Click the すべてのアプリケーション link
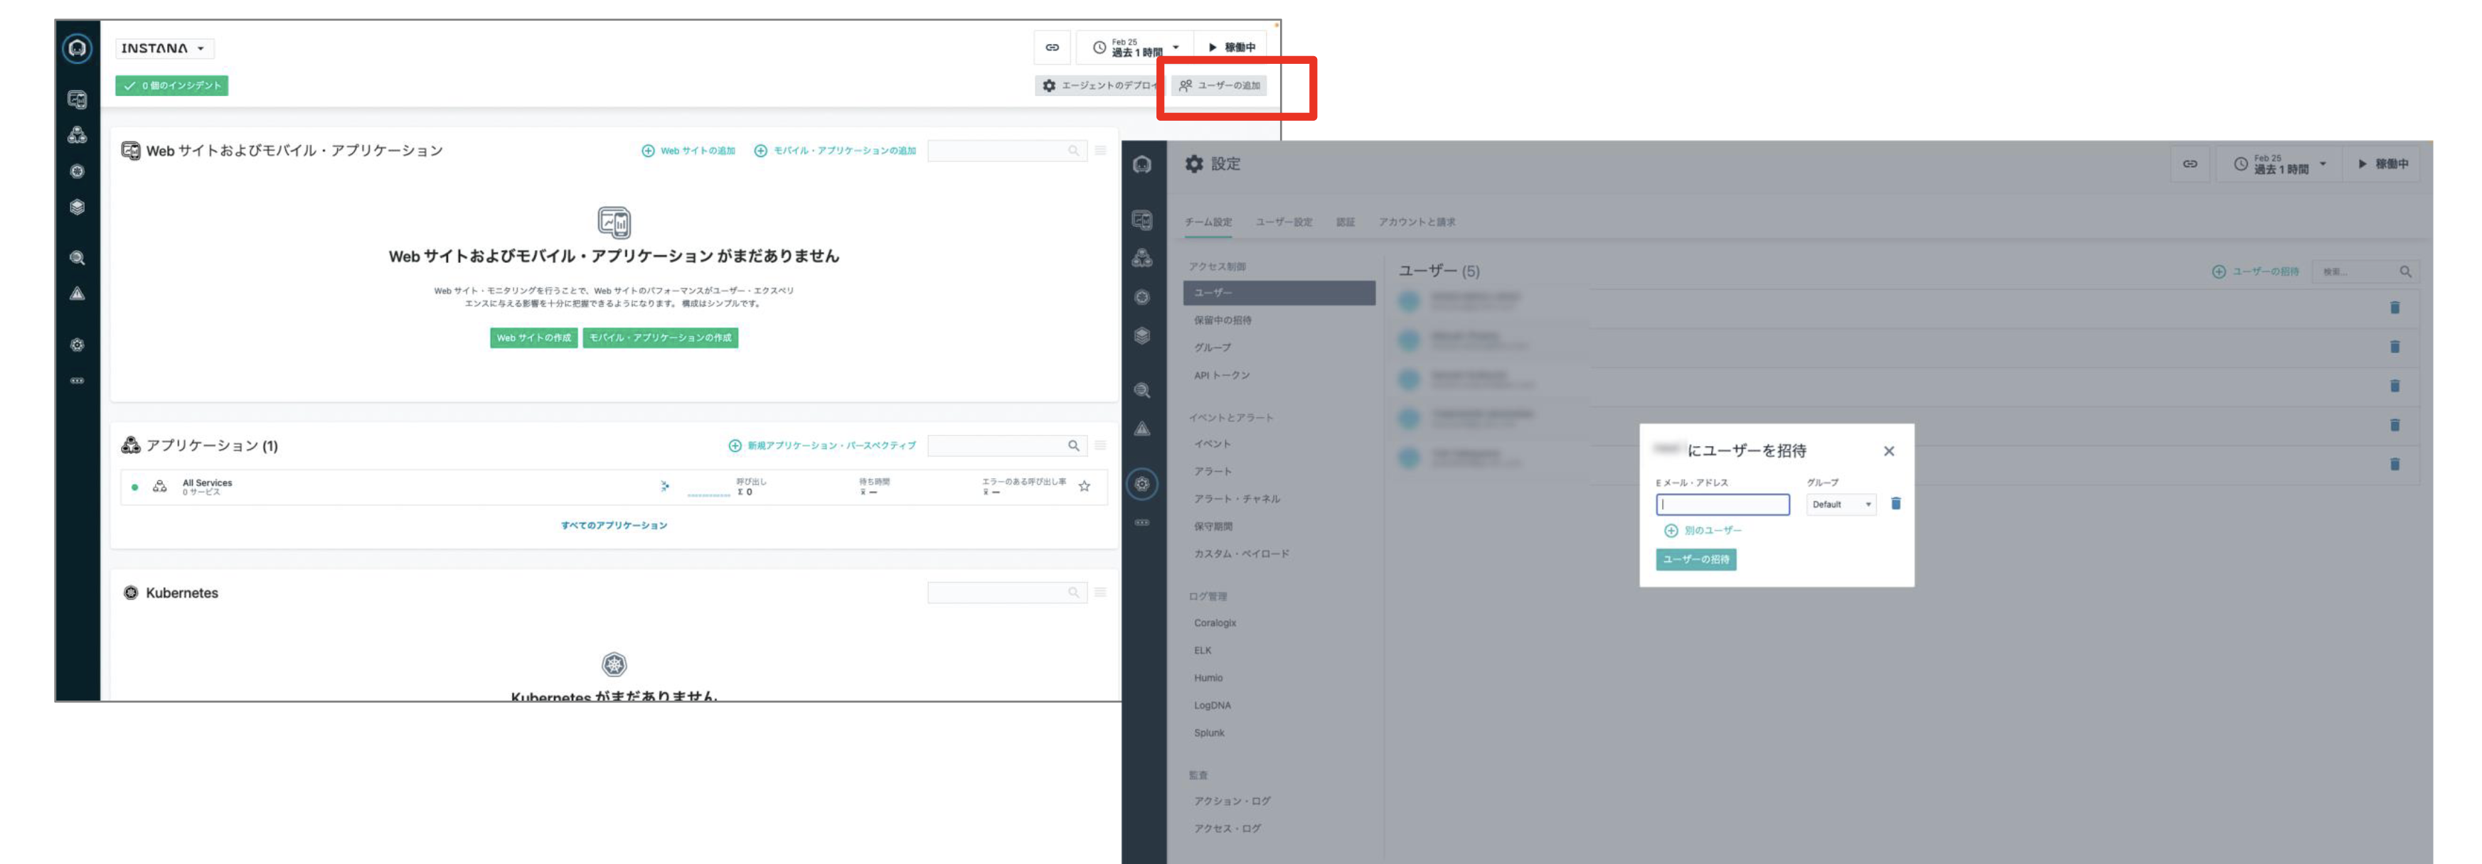2482x864 pixels. pyautogui.click(x=614, y=525)
